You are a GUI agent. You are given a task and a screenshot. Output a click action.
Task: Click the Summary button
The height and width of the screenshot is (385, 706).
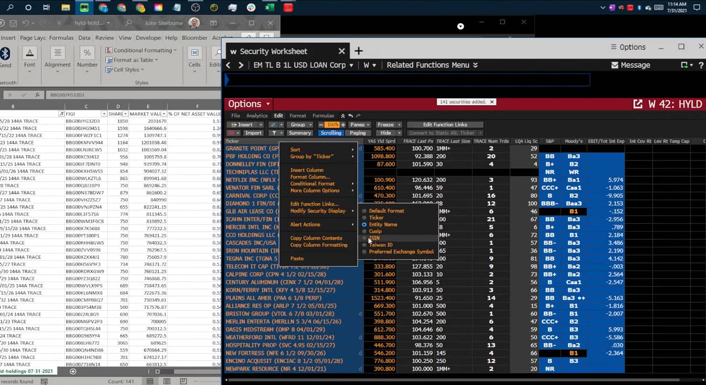(299, 133)
